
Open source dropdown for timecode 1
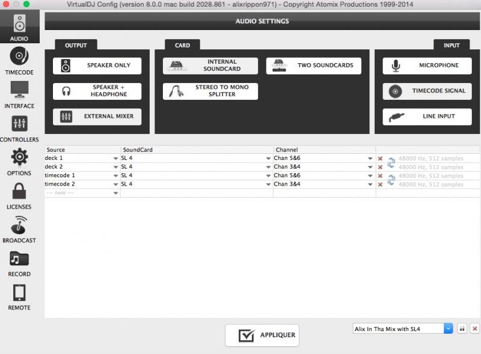(x=115, y=175)
